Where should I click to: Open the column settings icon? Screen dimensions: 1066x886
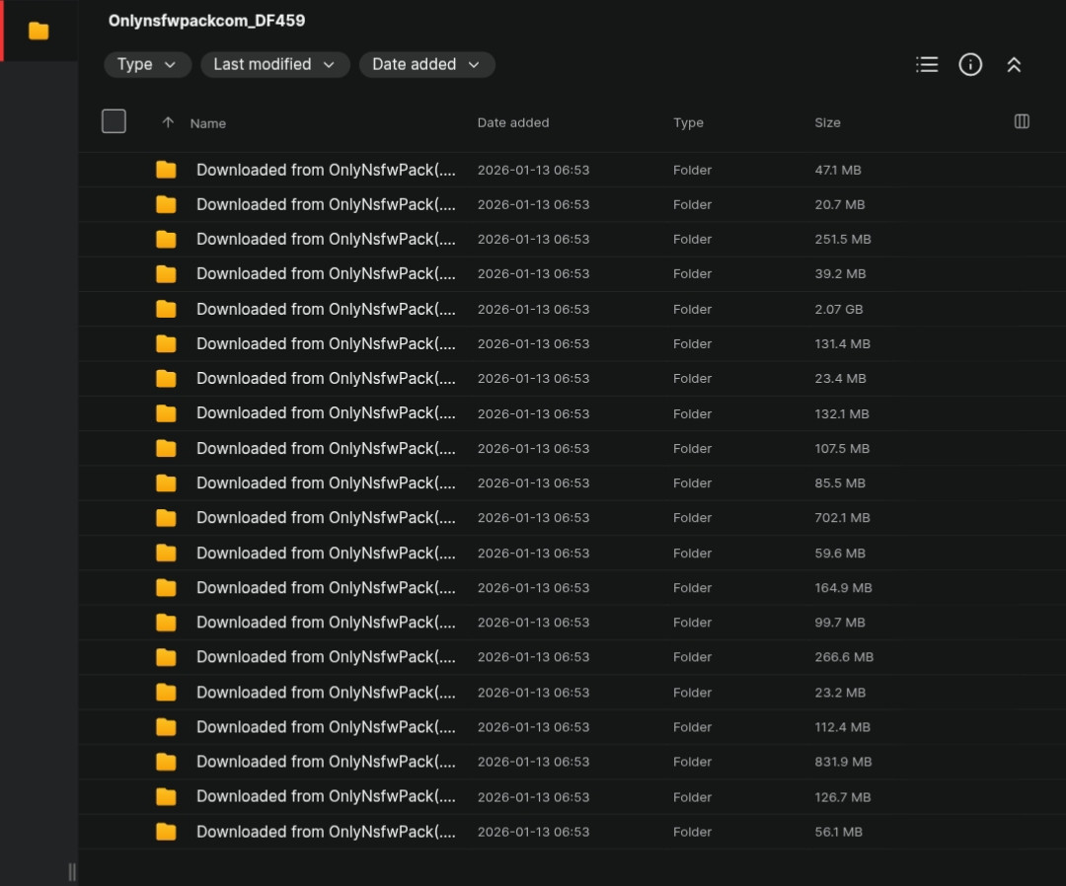[x=1022, y=121]
